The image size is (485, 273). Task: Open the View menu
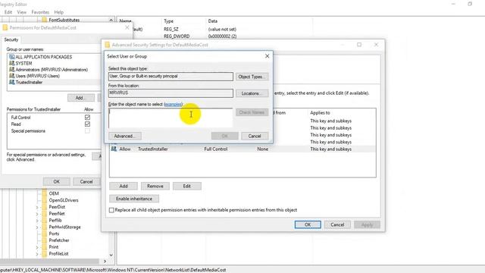[22, 12]
